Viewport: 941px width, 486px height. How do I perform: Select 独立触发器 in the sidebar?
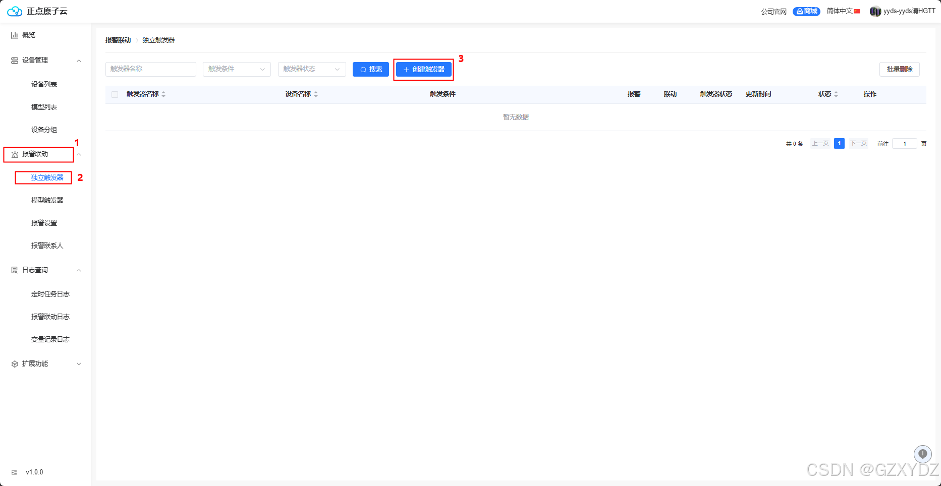47,177
